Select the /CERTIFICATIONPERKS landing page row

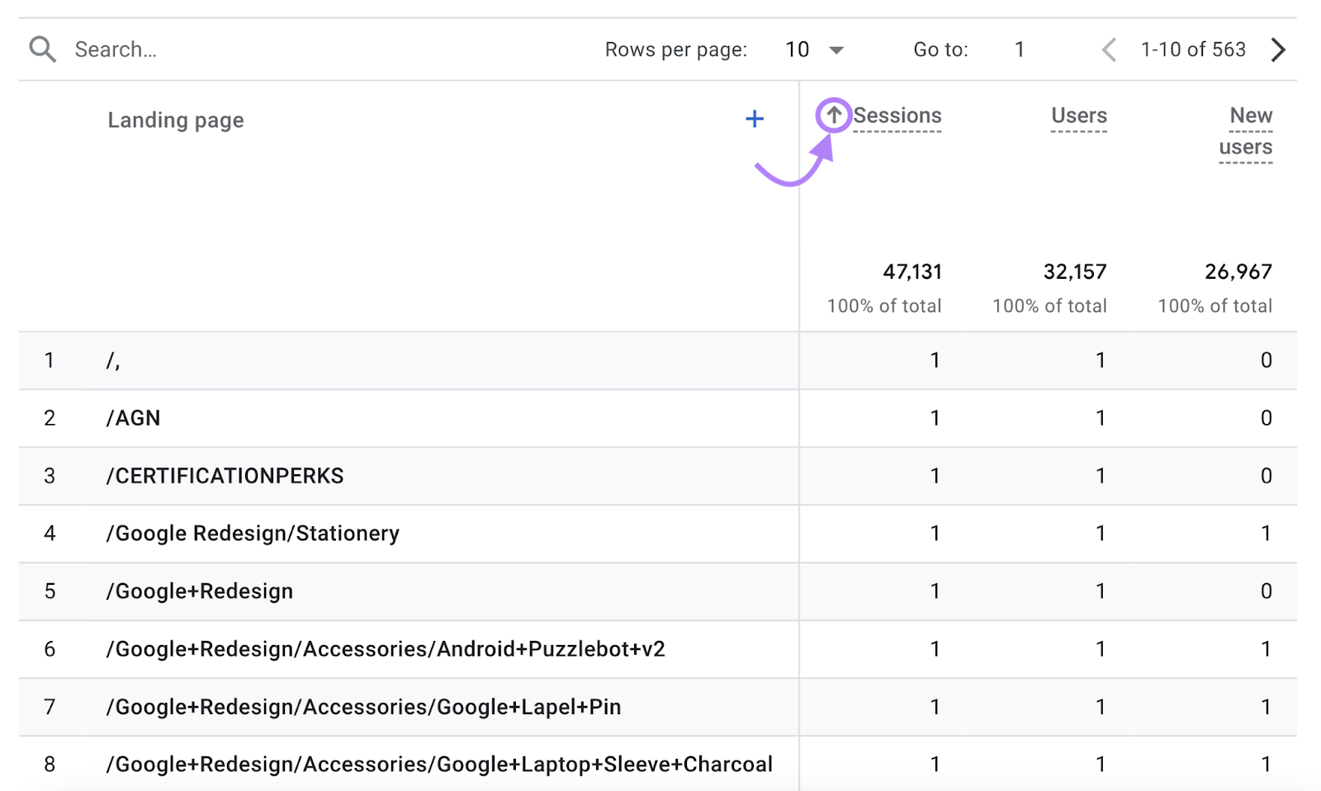pyautogui.click(x=225, y=476)
